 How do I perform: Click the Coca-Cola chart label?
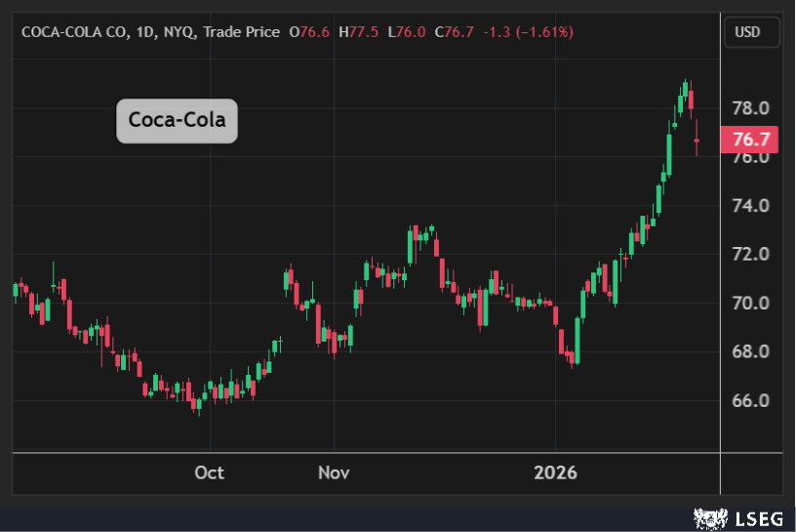point(177,121)
